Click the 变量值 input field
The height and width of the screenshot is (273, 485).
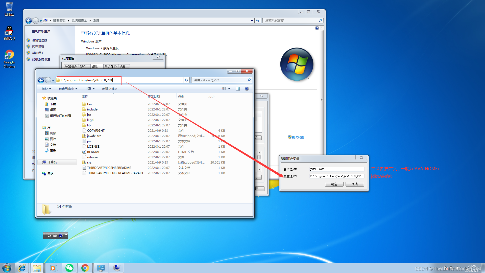pyautogui.click(x=336, y=176)
